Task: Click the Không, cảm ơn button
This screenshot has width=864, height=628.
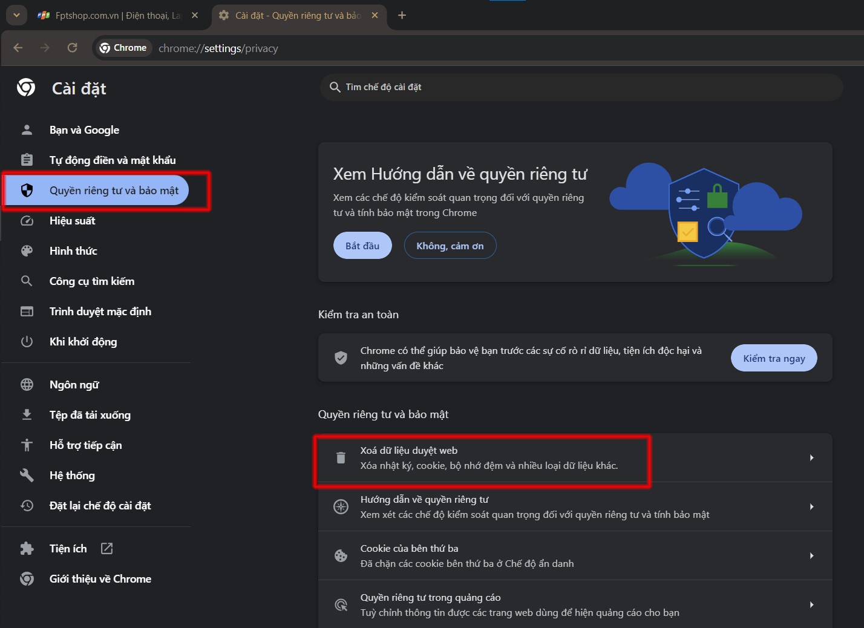Action: point(450,246)
